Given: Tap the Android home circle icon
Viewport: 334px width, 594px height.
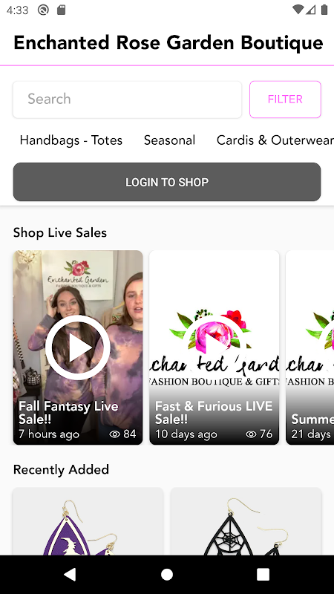Looking at the screenshot, I should point(167,574).
